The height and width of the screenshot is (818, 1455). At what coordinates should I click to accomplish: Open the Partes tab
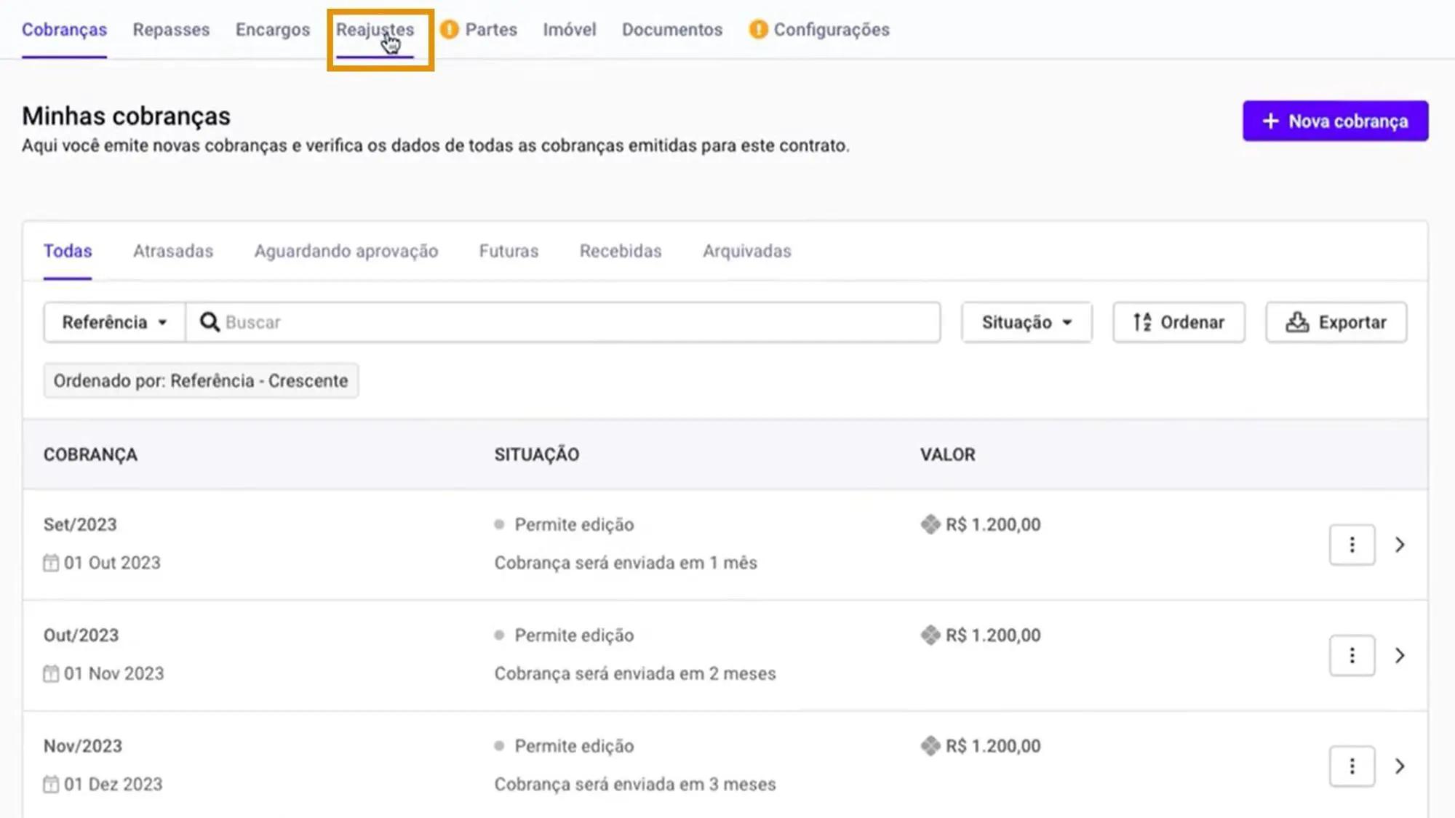pyautogui.click(x=491, y=30)
